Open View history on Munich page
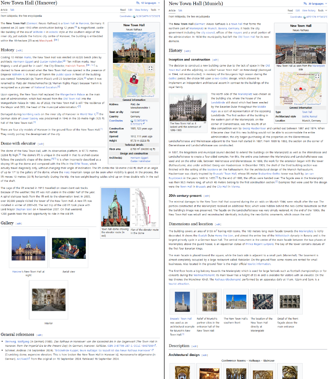The height and width of the screenshot is (379, 328). (x=309, y=11)
